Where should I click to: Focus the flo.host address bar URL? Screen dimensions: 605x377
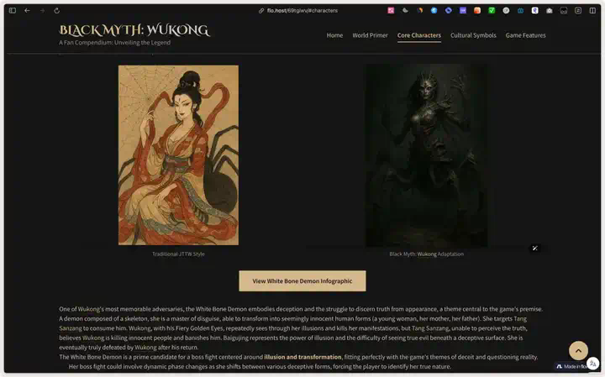pos(302,10)
